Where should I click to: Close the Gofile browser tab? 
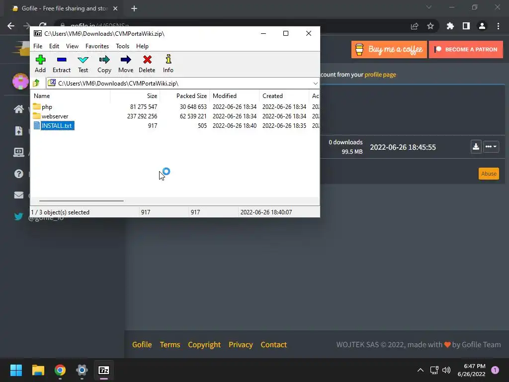click(x=115, y=8)
